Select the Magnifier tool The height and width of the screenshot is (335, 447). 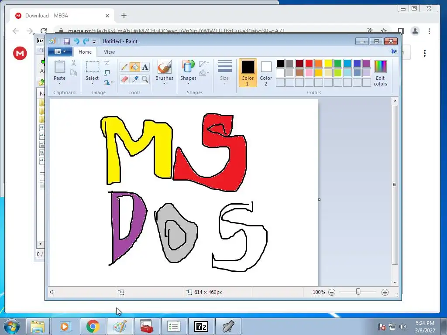[x=145, y=79]
